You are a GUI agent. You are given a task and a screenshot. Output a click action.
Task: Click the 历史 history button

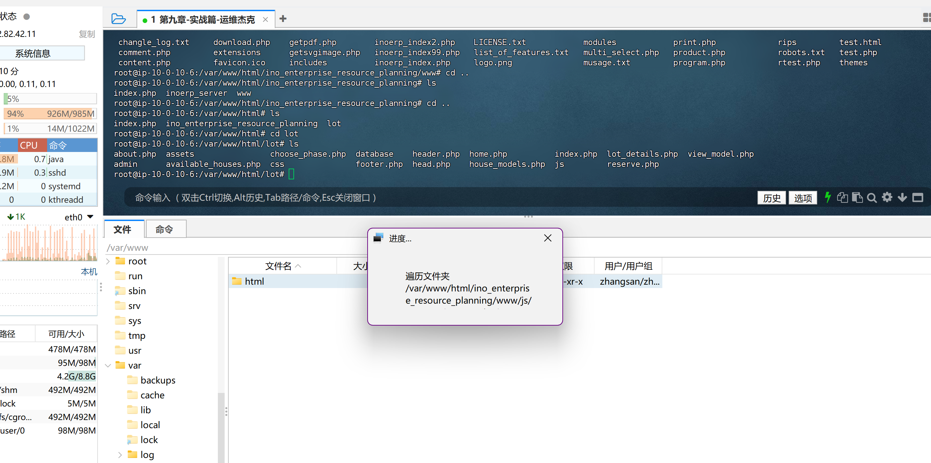(x=771, y=198)
